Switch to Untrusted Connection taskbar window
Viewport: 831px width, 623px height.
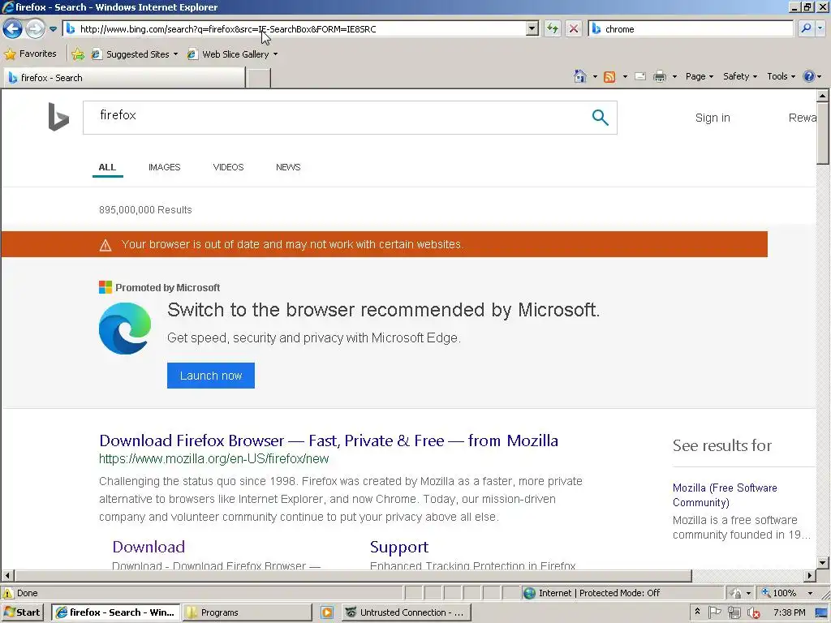(405, 612)
